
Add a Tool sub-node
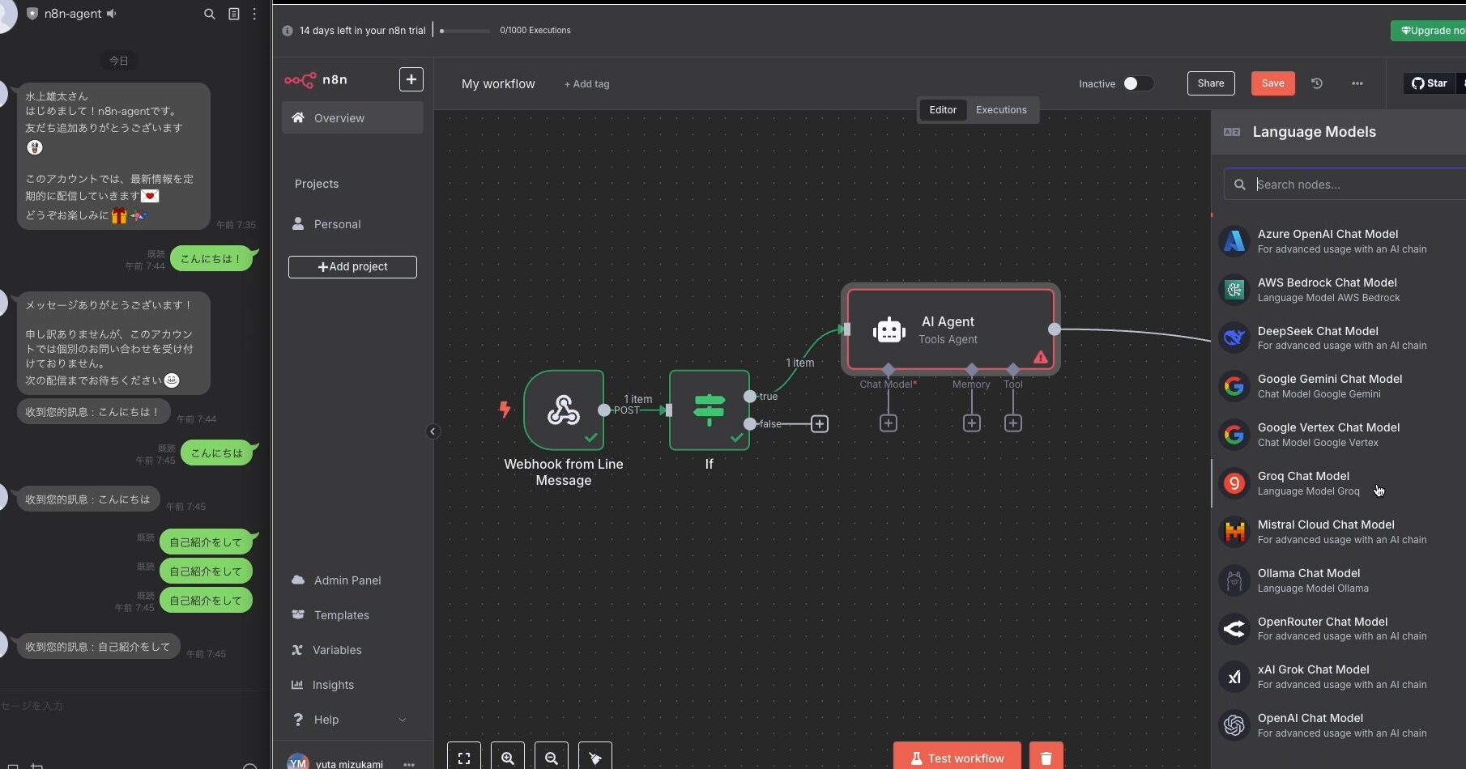point(1013,423)
